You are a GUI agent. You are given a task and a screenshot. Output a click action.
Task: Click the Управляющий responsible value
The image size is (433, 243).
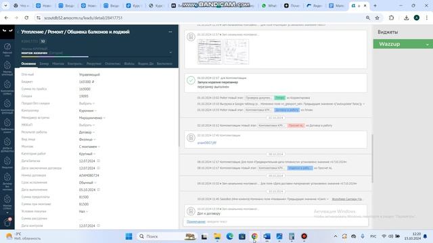(x=89, y=75)
